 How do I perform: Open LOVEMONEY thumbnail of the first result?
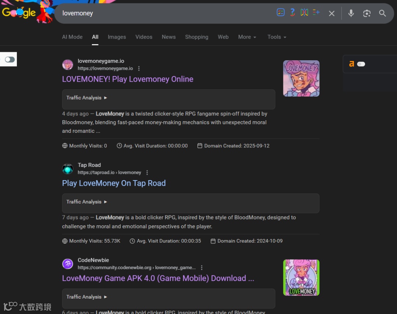[x=301, y=78]
